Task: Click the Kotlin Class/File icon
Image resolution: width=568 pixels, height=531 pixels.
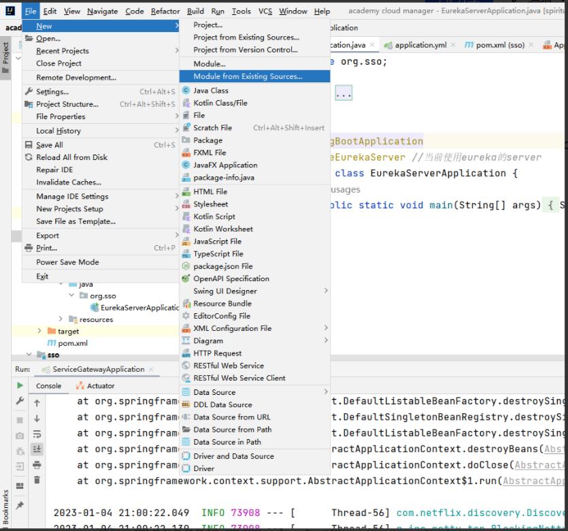Action: [x=186, y=103]
